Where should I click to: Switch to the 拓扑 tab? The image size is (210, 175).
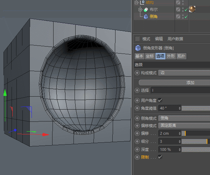click(x=181, y=56)
